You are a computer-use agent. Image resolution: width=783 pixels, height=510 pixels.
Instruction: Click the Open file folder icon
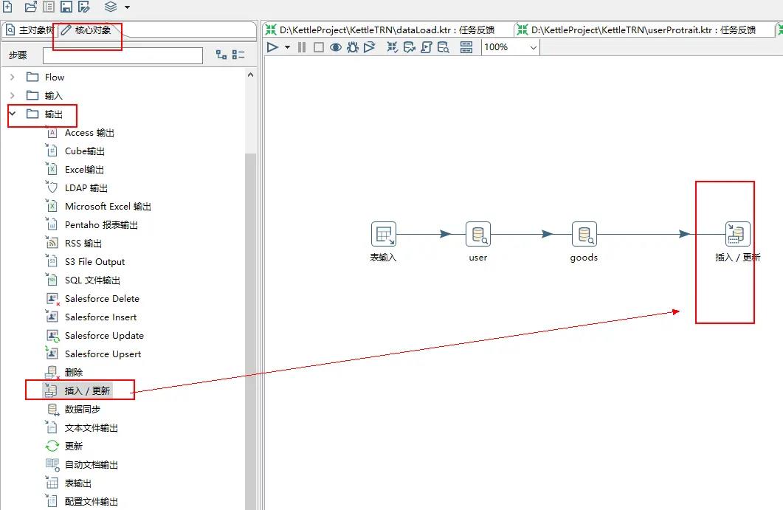coord(31,7)
